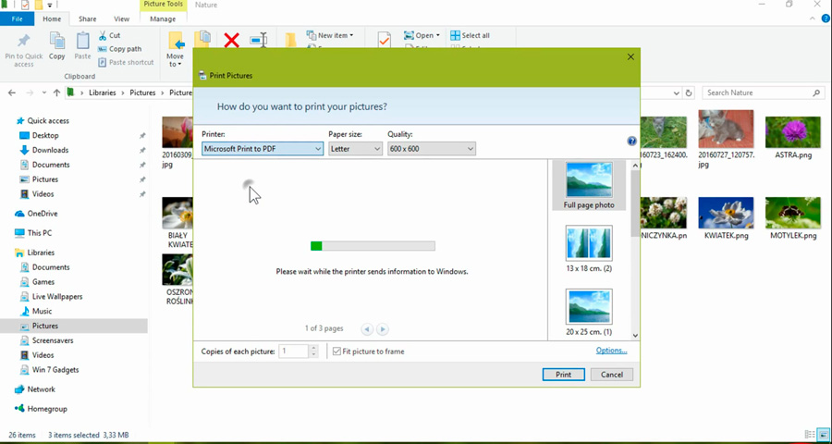Image resolution: width=832 pixels, height=444 pixels.
Task: Click Pin to Quick access icon
Action: pos(23,42)
